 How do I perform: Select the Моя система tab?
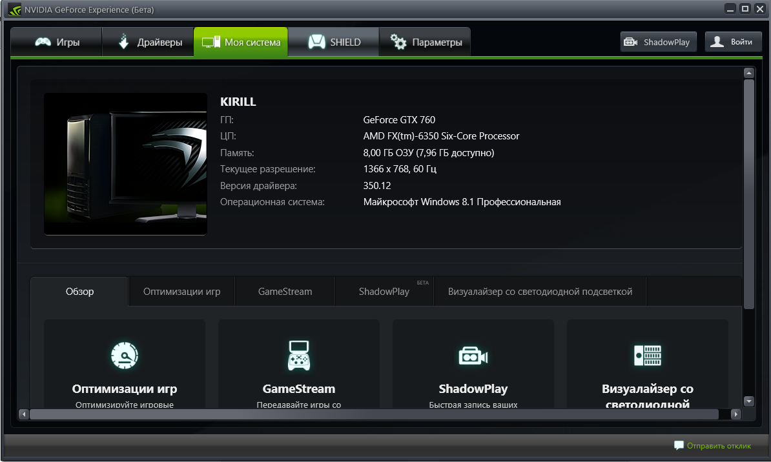(x=241, y=43)
